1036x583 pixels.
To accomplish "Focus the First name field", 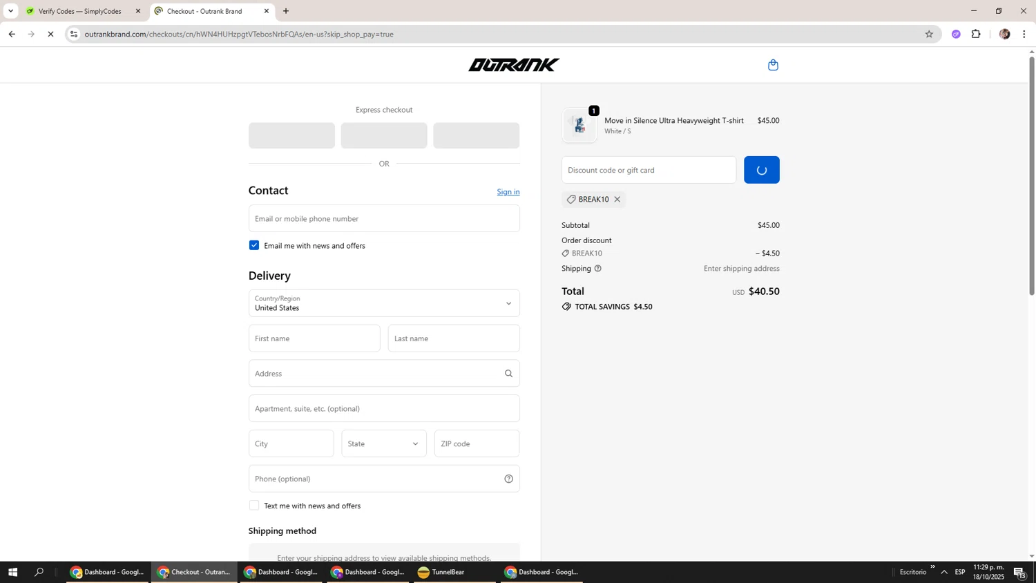I will [x=314, y=338].
